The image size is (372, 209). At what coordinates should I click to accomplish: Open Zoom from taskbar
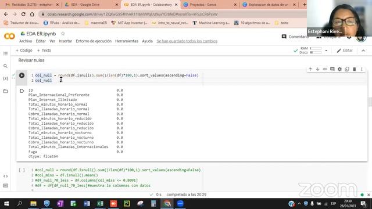tap(180, 204)
